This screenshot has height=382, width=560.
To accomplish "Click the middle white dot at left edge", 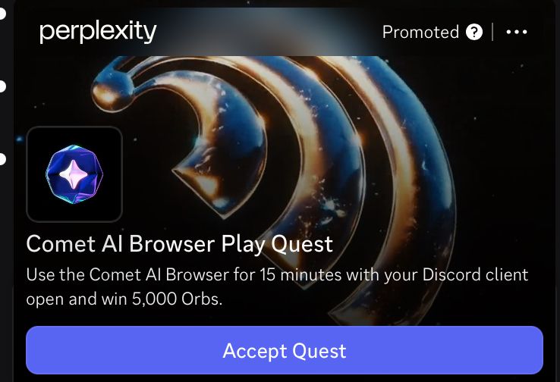I will pos(2,86).
